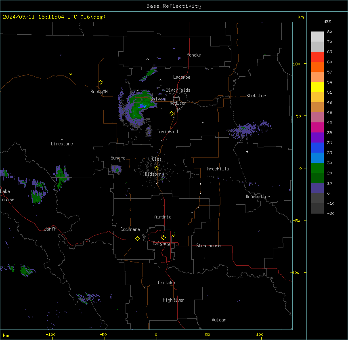
Task: Click the yellow diamond marker below RedDeer
Action: pos(172,113)
